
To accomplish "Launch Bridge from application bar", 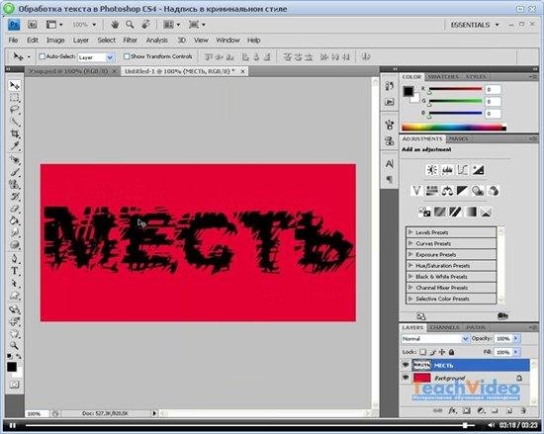I will point(33,25).
